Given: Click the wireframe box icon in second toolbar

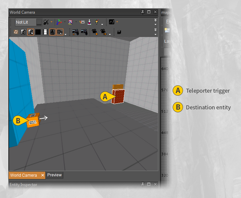Looking at the screenshot, I should [16, 32].
